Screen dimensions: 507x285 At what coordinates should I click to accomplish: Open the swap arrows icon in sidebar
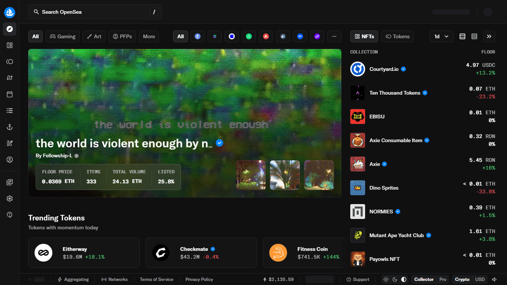click(x=10, y=78)
